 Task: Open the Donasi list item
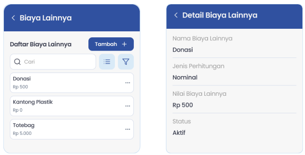[x=72, y=83]
